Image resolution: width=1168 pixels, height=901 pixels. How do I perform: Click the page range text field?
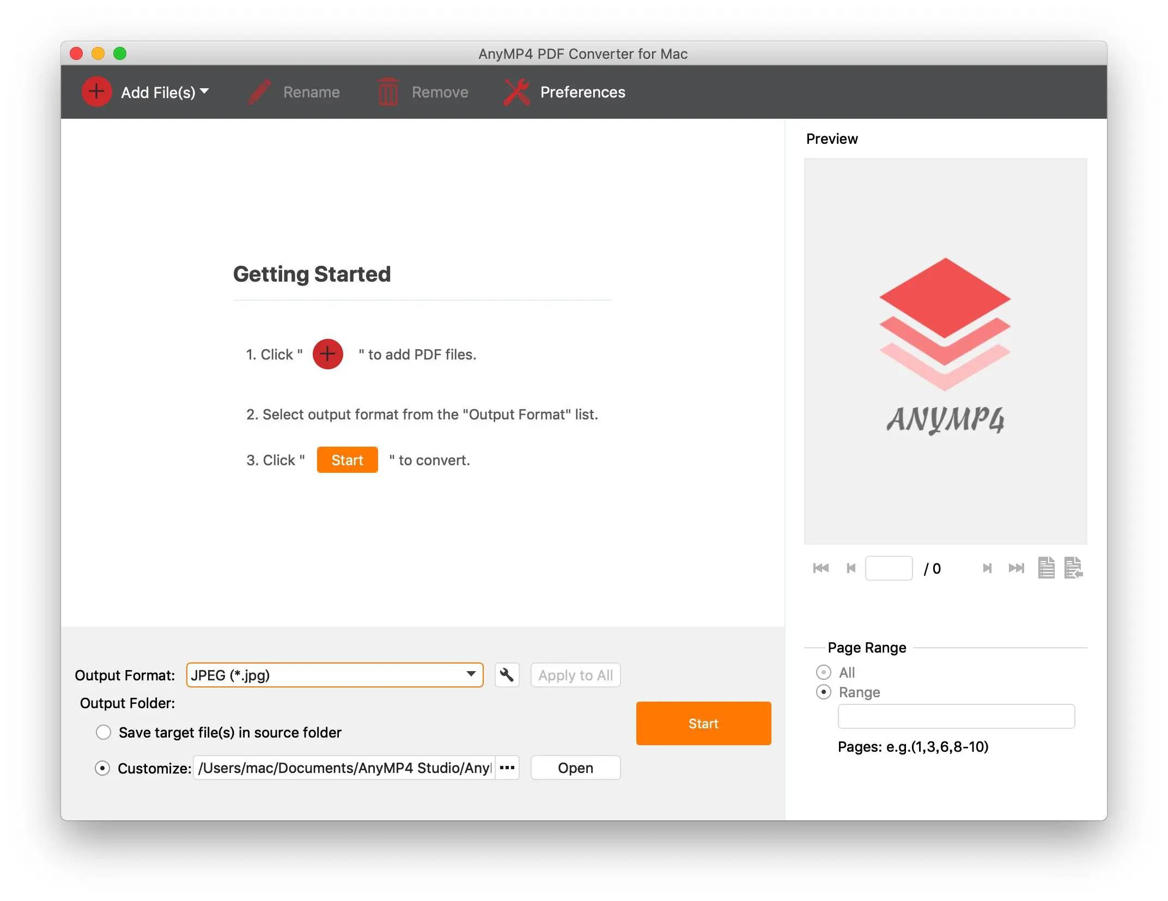click(956, 716)
